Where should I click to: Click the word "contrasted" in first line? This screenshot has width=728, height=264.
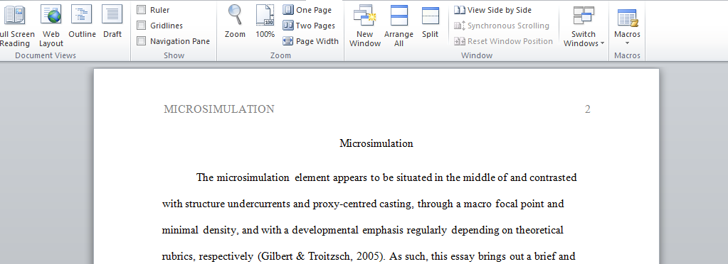click(553, 178)
